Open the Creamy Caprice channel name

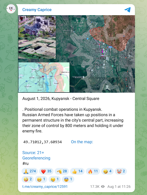coord(37,10)
